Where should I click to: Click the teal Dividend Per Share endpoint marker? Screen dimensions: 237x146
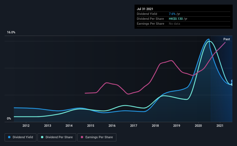click(232, 84)
